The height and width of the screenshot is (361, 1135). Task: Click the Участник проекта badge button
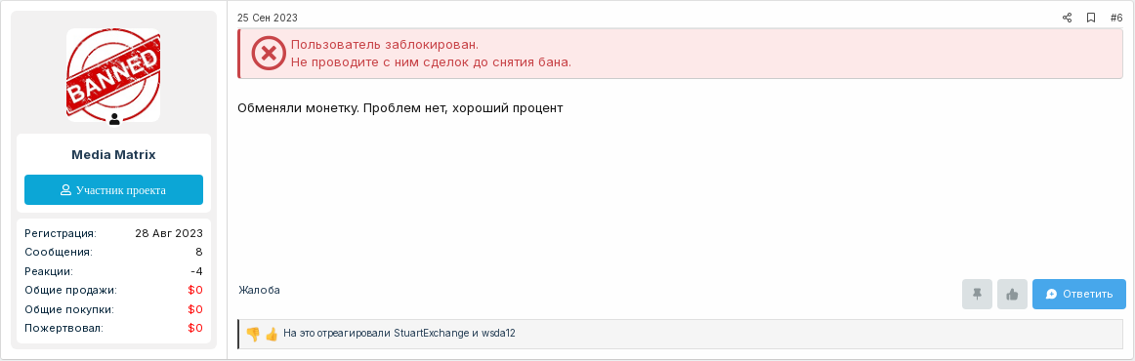pyautogui.click(x=113, y=189)
